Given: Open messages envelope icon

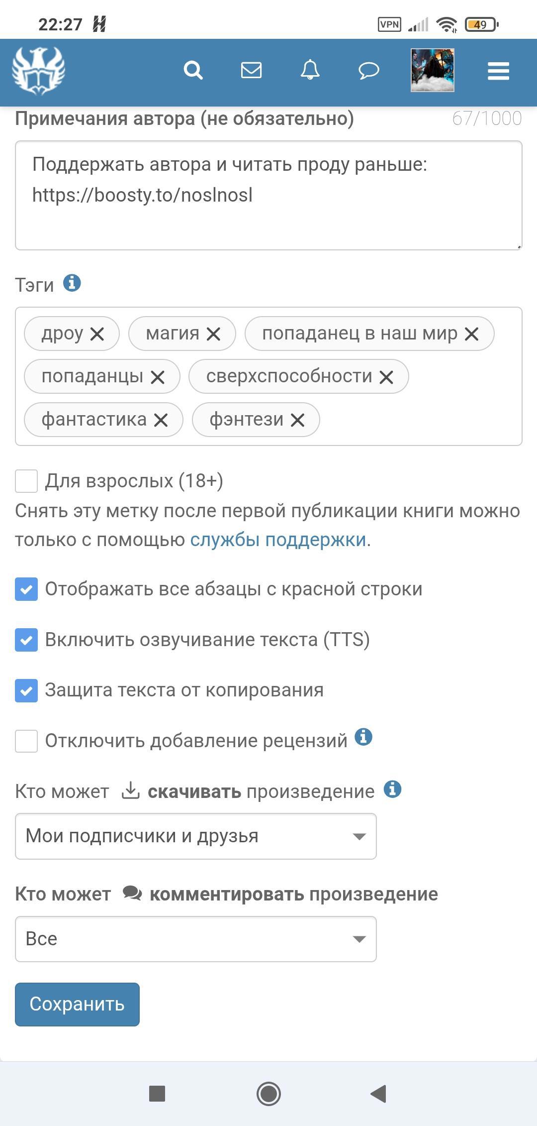Looking at the screenshot, I should (x=251, y=70).
